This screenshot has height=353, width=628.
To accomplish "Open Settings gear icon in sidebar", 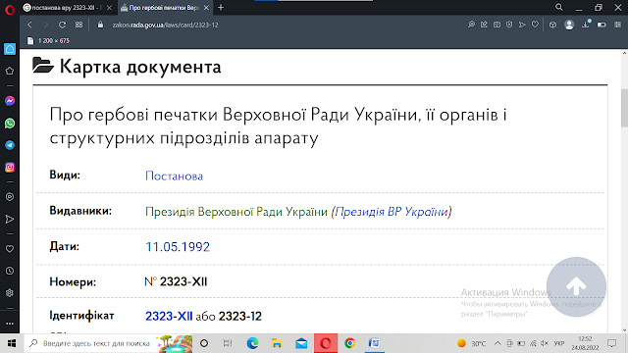I will [10, 293].
